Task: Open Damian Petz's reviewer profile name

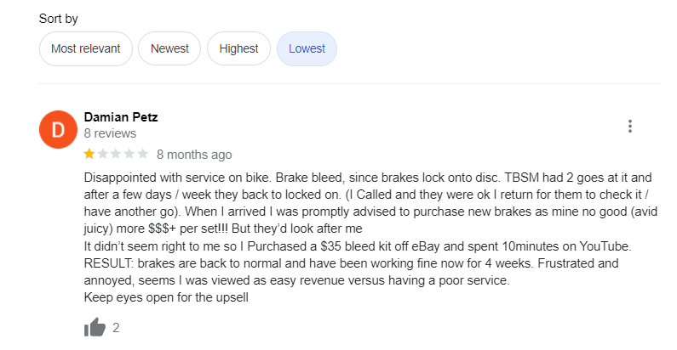Action: [121, 117]
